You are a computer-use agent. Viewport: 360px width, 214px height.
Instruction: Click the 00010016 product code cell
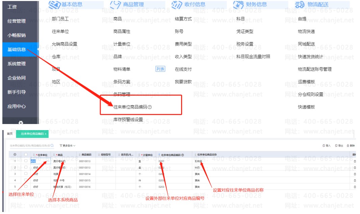[85, 187]
